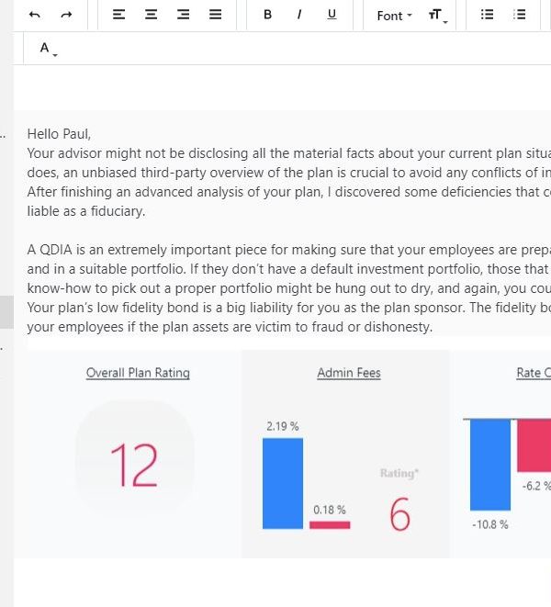Click the 2.19 % blue bar
The width and height of the screenshot is (551, 607).
pyautogui.click(x=282, y=483)
